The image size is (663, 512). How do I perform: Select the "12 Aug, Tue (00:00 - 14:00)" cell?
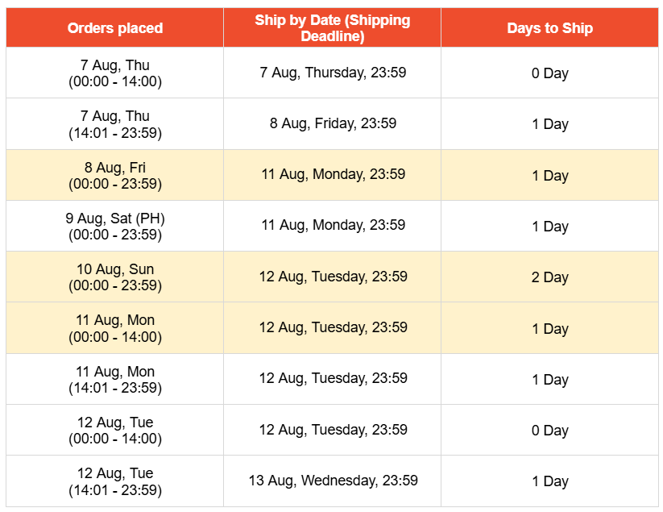click(115, 431)
